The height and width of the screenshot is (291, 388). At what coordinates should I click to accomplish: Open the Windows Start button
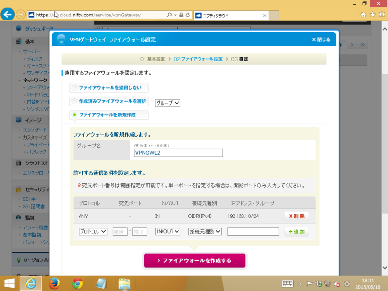[9, 284]
